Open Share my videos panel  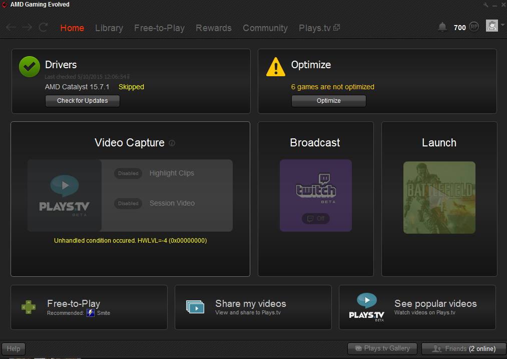253,307
